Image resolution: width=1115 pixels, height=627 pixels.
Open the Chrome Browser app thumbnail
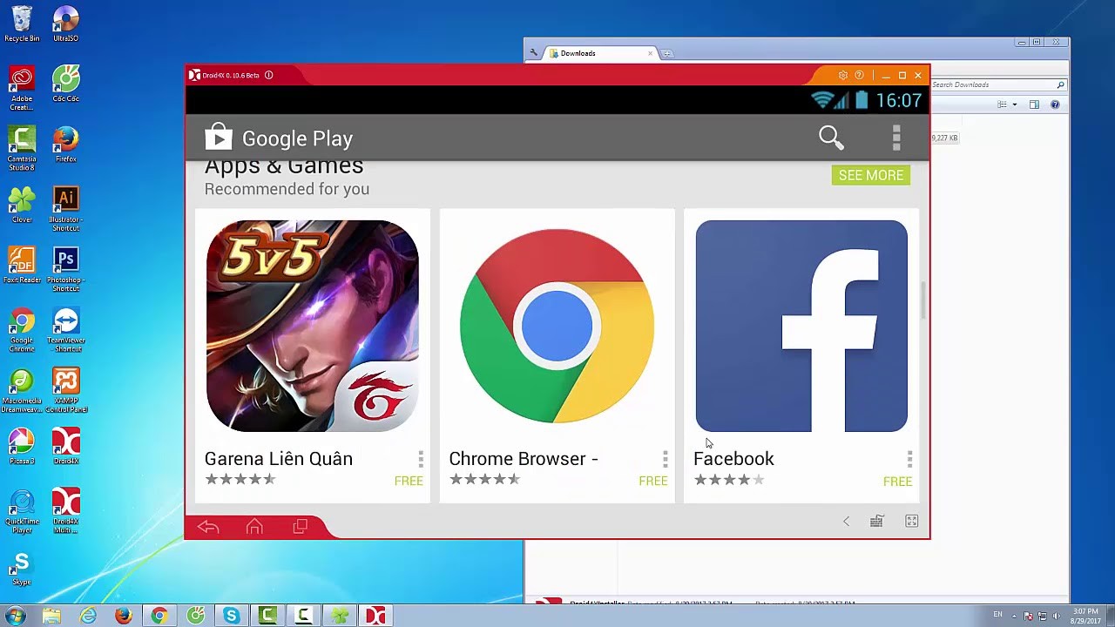click(557, 325)
